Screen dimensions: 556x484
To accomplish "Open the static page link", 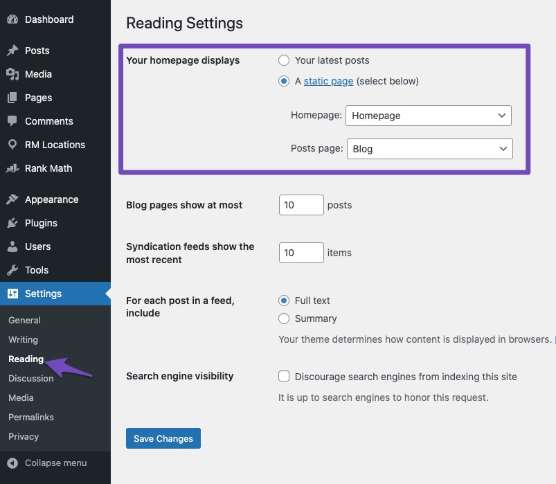I will pos(328,81).
